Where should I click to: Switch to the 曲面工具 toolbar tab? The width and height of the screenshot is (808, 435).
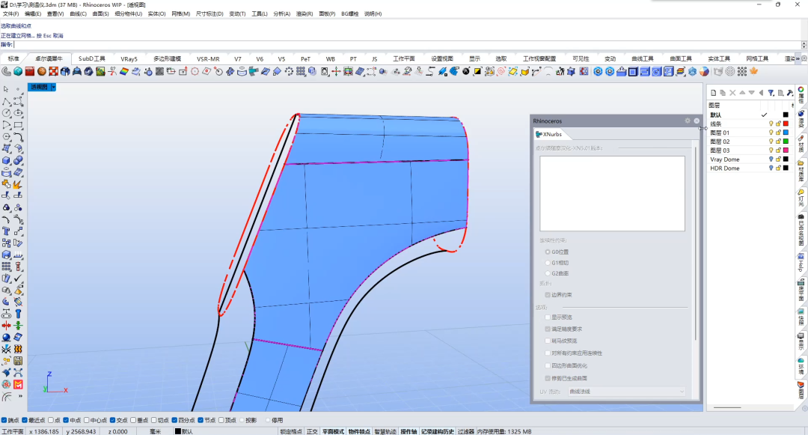click(681, 58)
